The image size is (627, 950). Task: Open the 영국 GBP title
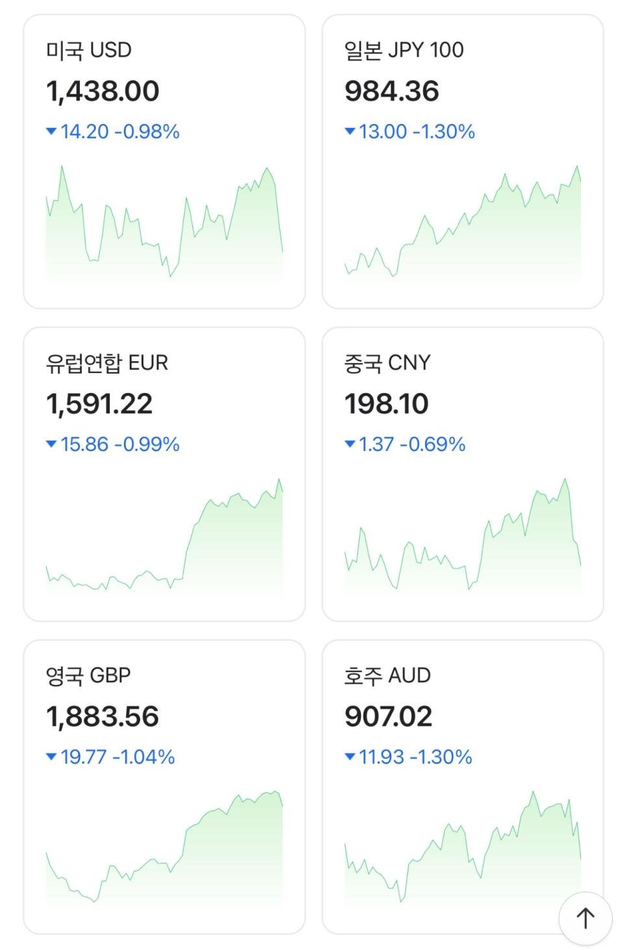88,676
